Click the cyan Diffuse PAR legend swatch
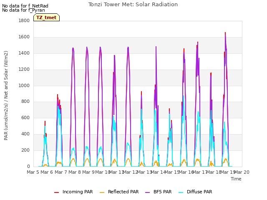 click(x=181, y=192)
